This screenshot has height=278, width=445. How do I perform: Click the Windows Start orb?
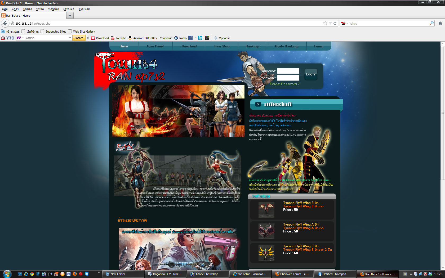pos(7,274)
